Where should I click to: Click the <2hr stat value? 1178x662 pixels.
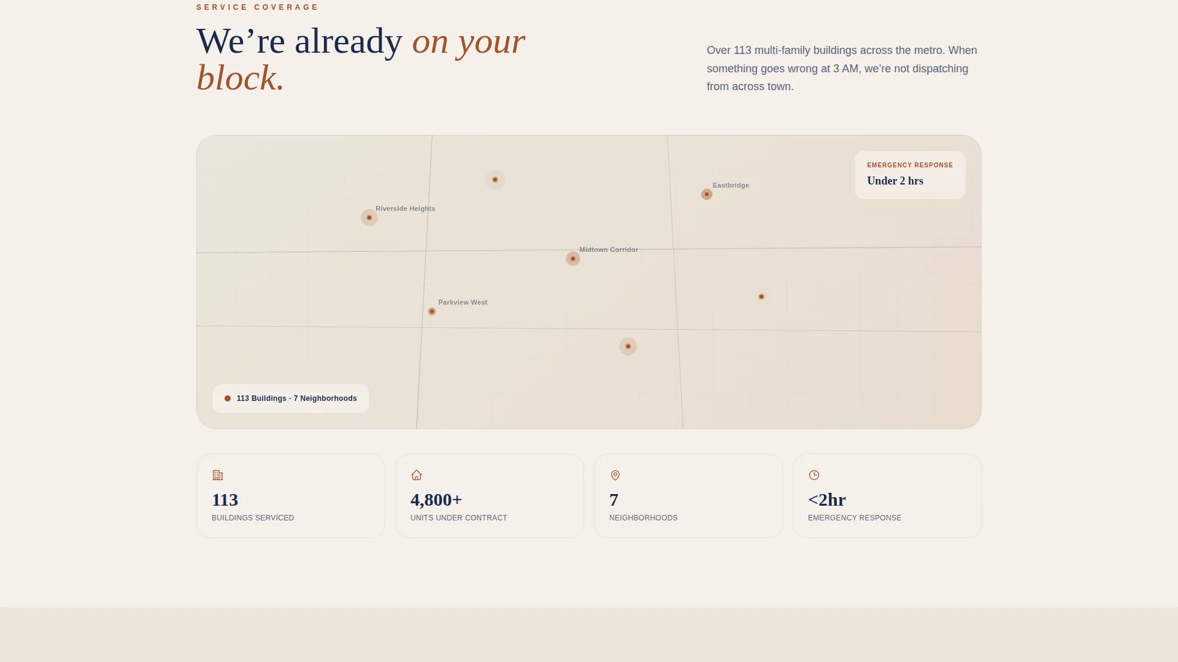pos(827,500)
